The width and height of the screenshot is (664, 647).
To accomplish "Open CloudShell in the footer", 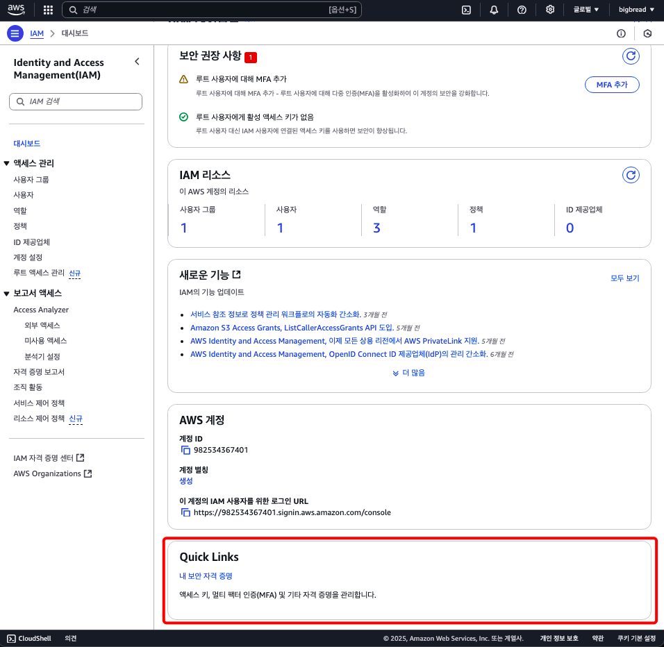I will 29,638.
